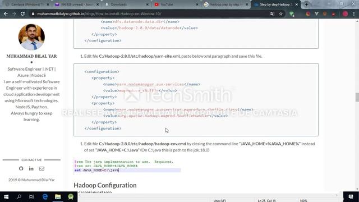The width and height of the screenshot is (359, 202).
Task: Click the yarn.nodemanager.aux-services name line
Action: tap(151, 84)
